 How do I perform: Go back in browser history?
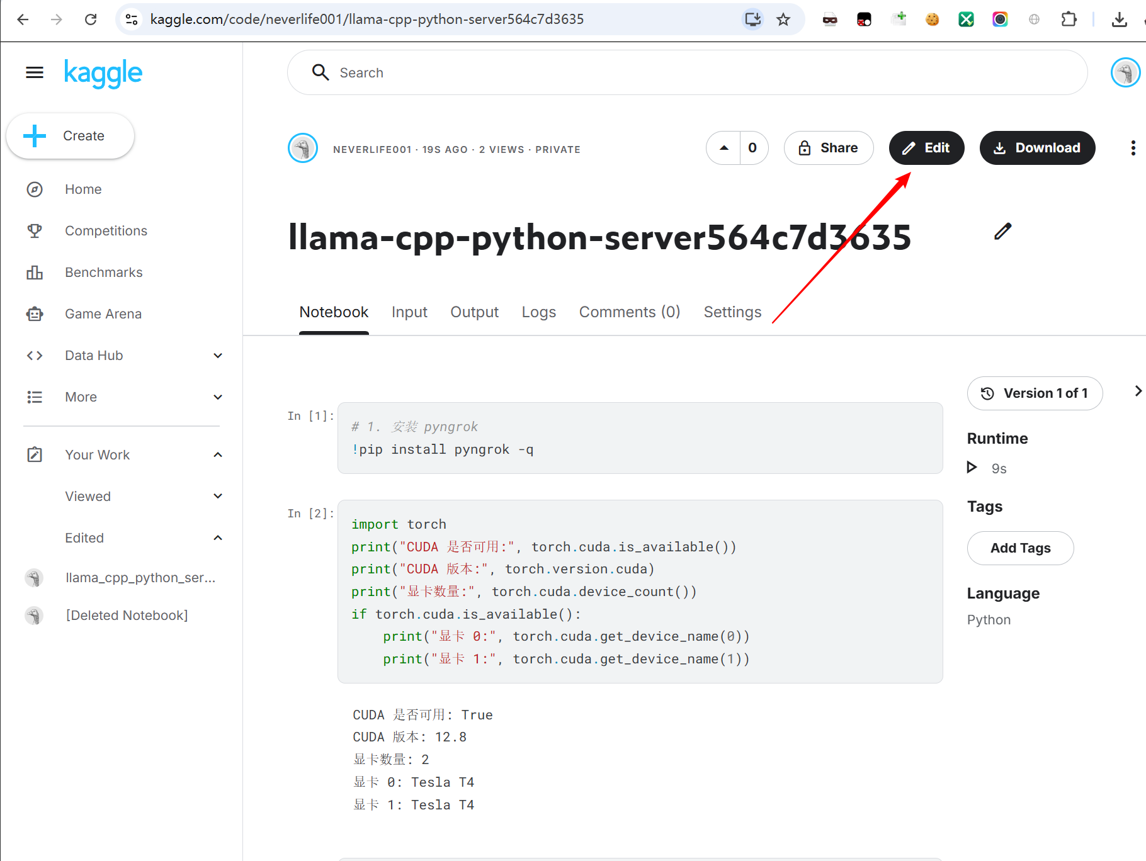click(x=23, y=20)
